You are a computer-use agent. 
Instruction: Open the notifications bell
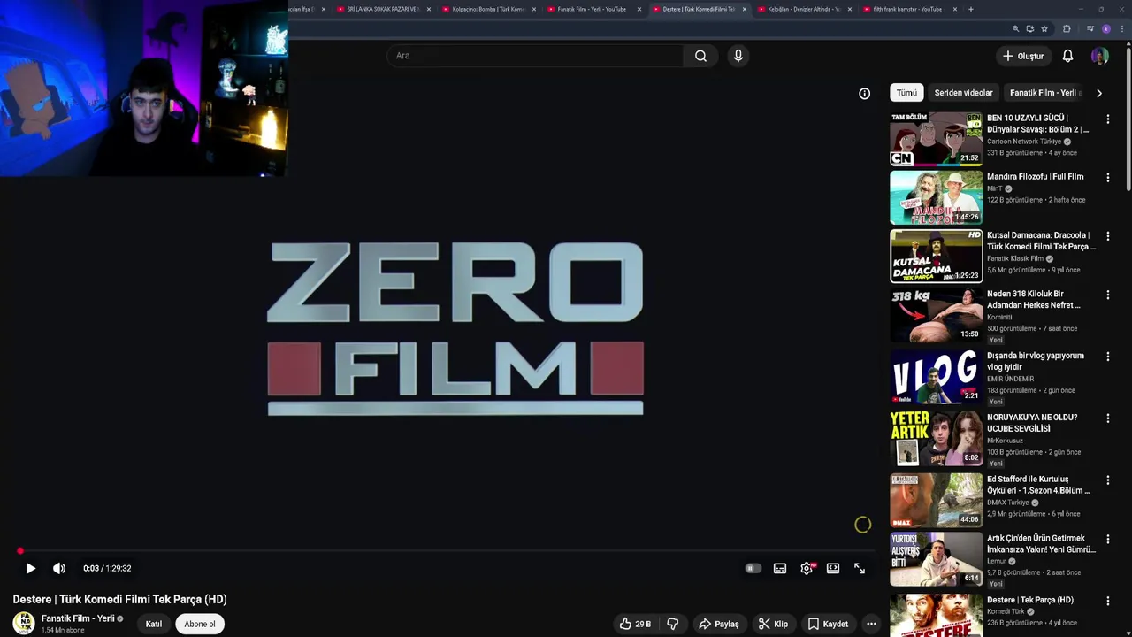coord(1067,56)
